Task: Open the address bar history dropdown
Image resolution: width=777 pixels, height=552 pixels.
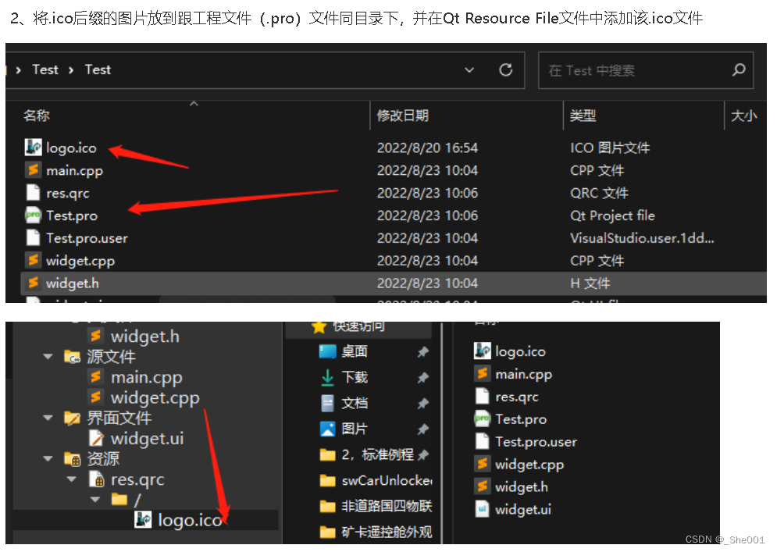Action: click(469, 69)
